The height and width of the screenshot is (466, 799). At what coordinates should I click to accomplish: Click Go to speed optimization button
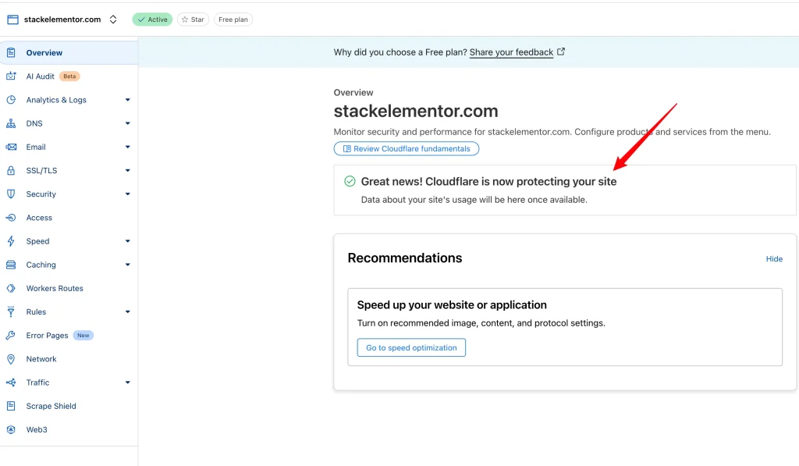click(x=411, y=347)
